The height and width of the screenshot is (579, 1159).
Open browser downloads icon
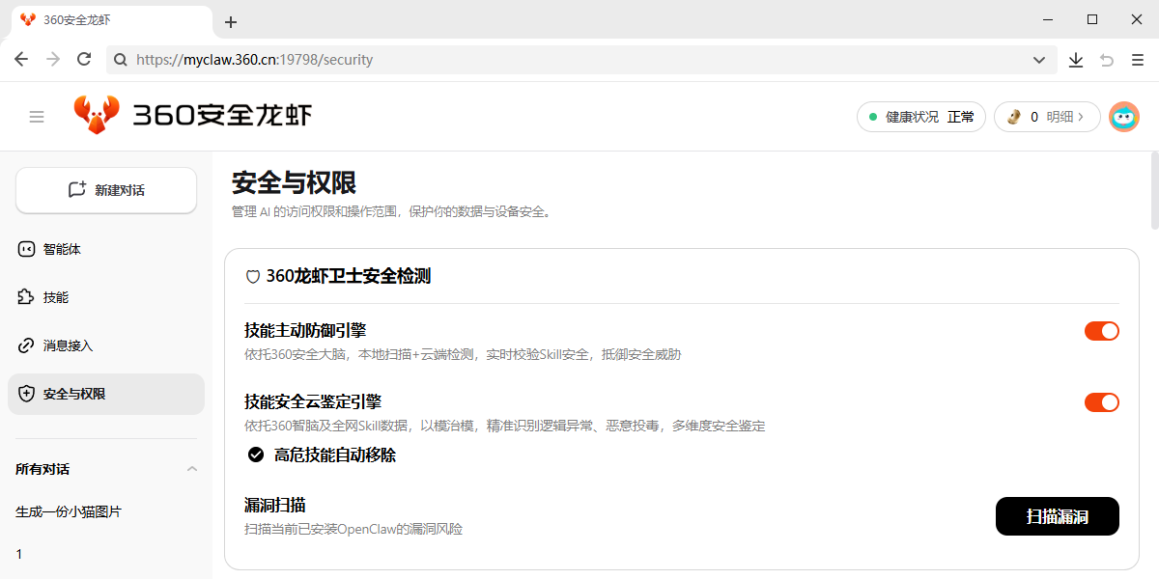(x=1076, y=60)
